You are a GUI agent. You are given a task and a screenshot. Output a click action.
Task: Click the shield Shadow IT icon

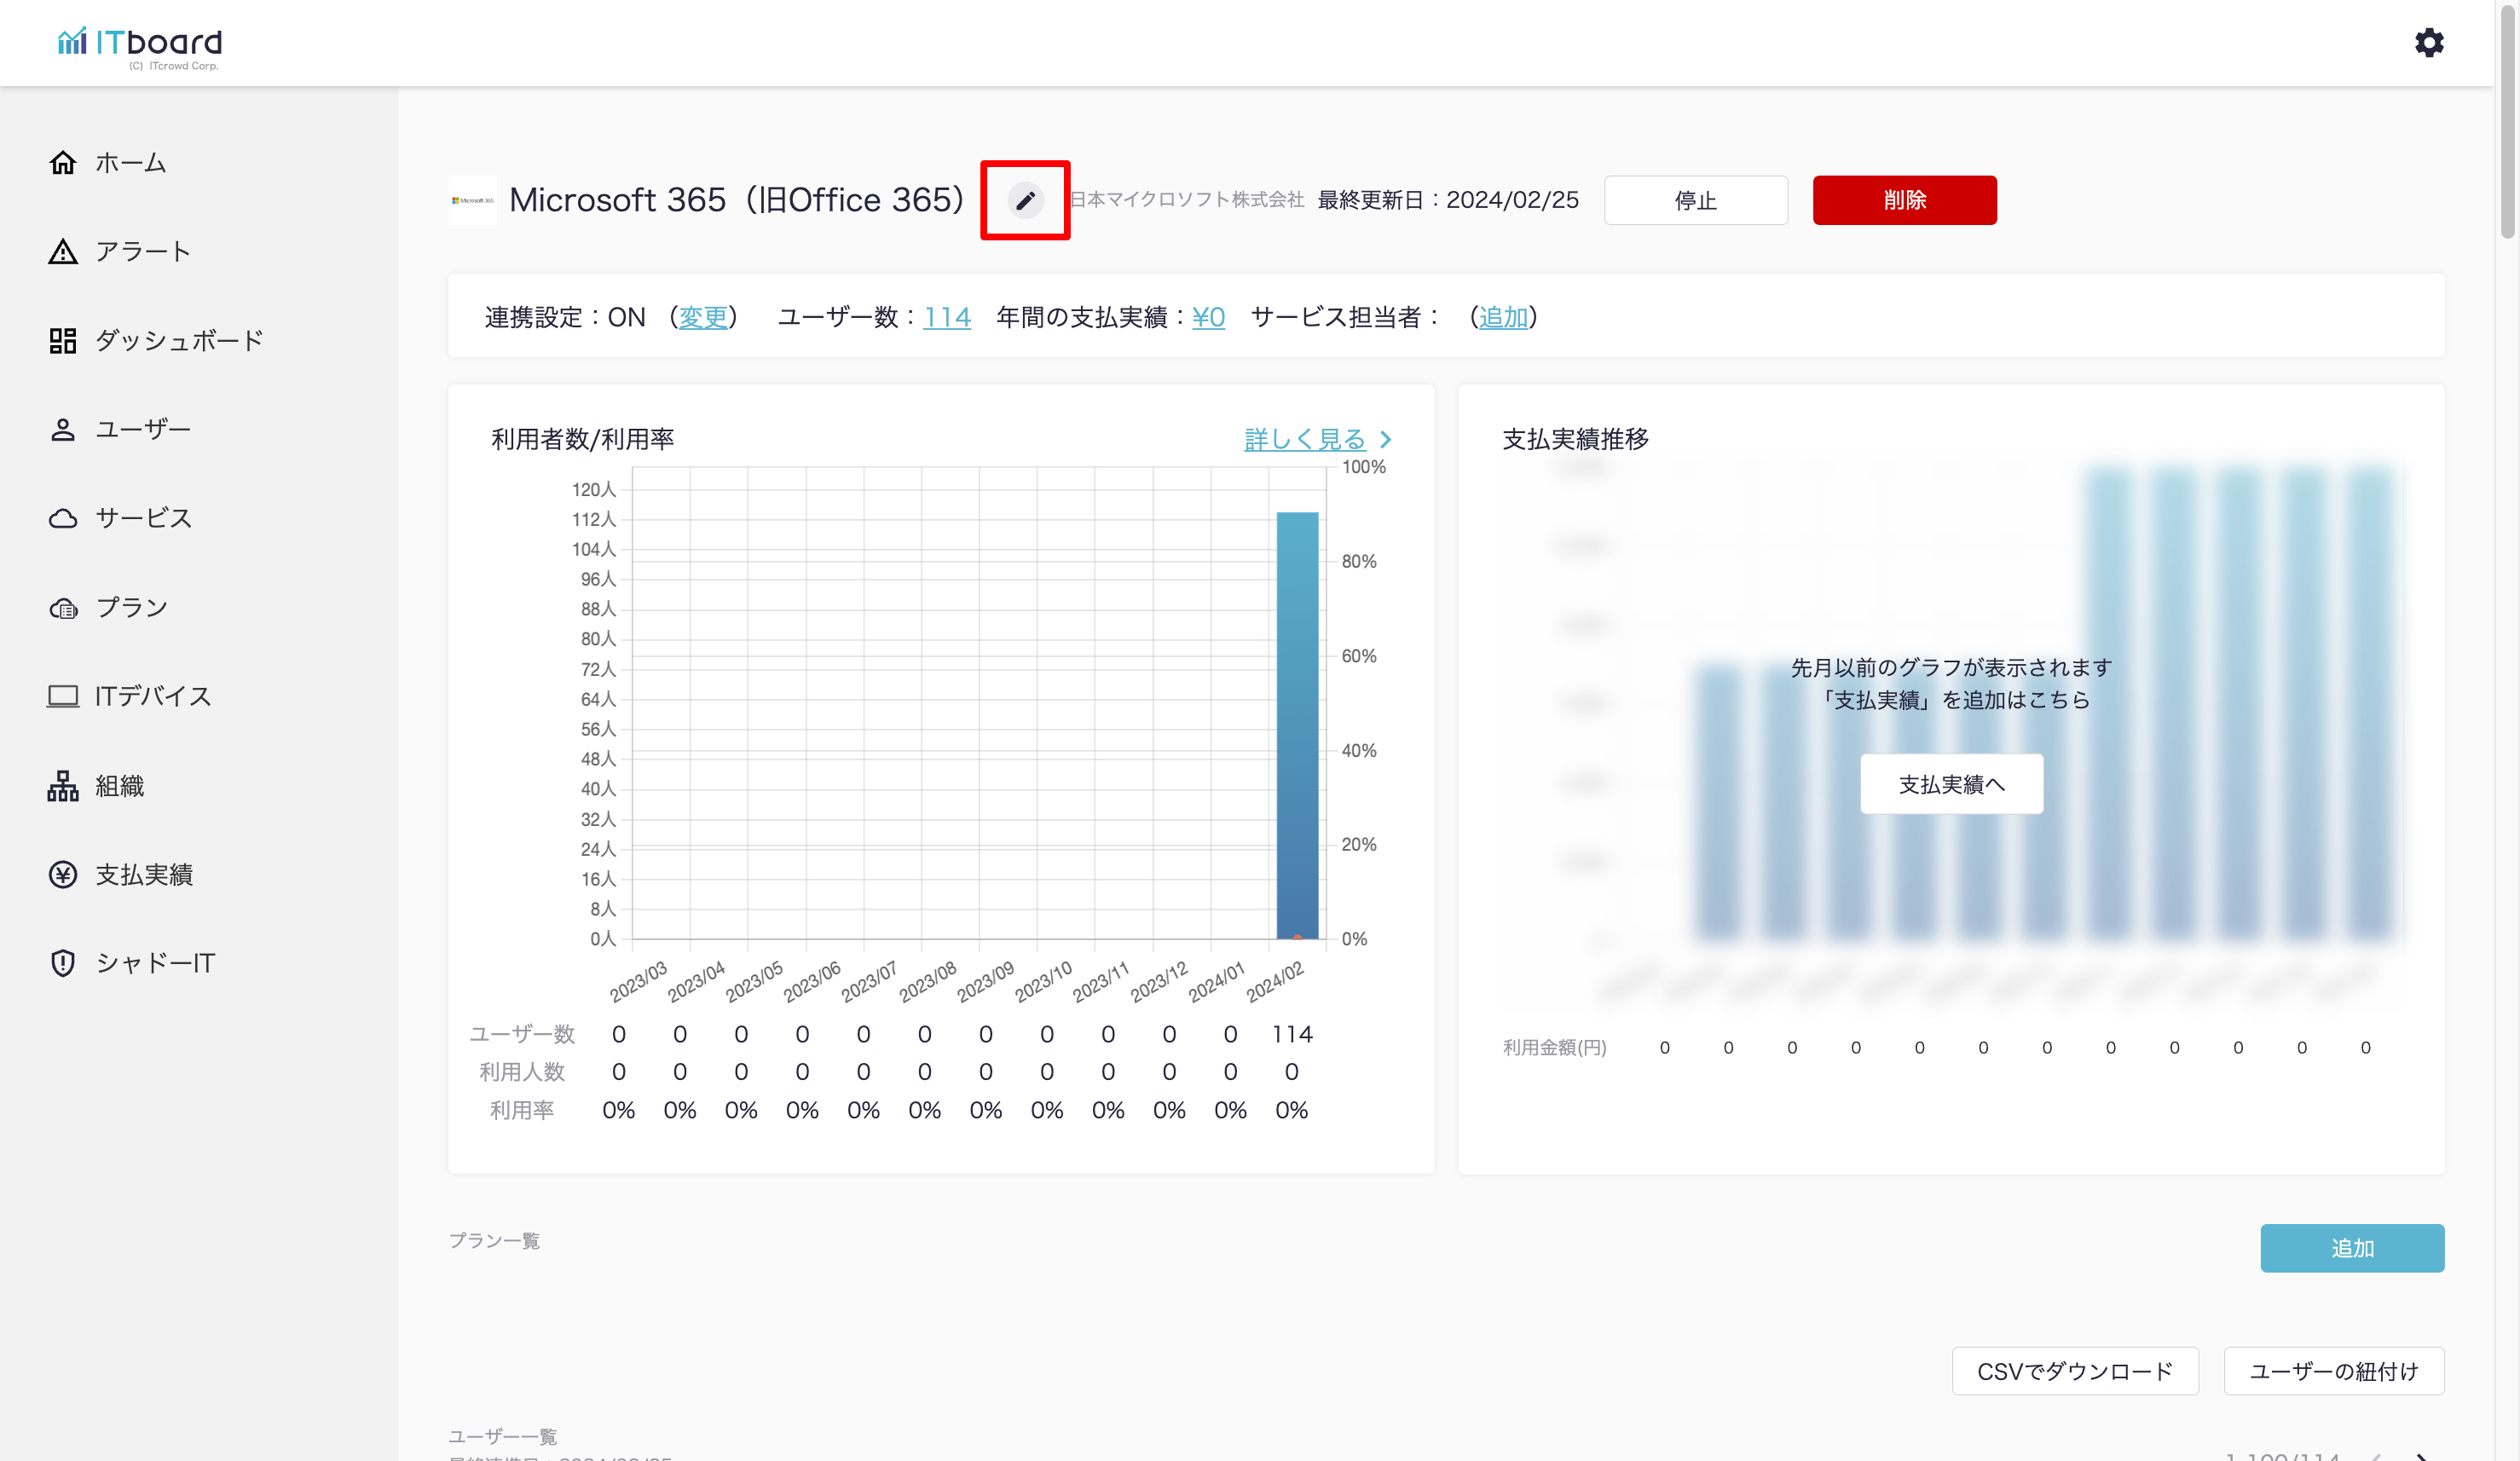coord(63,963)
